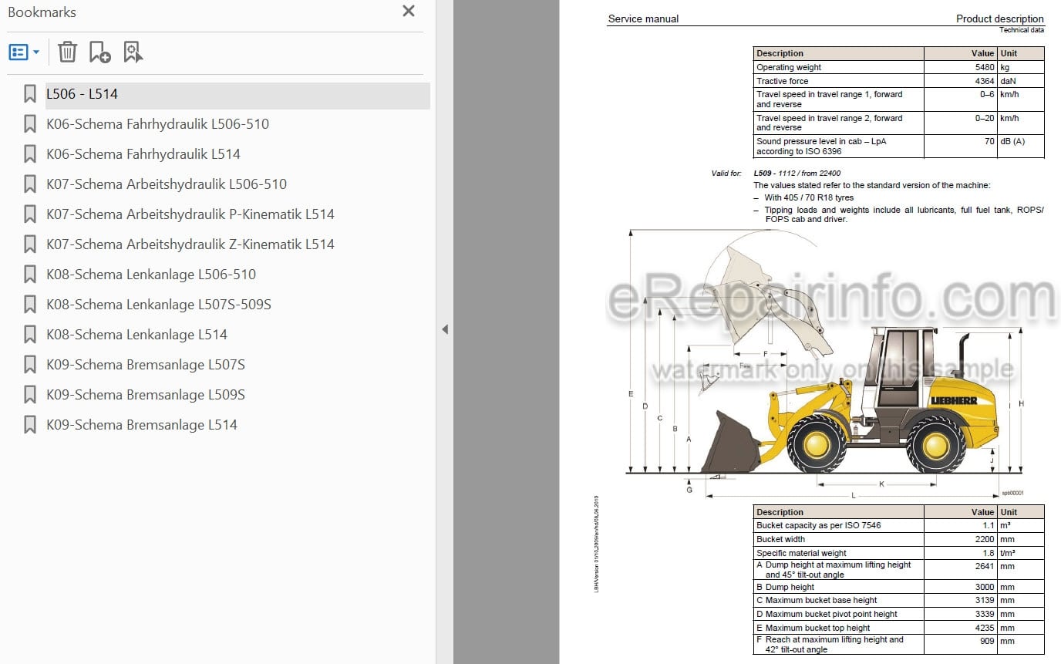The width and height of the screenshot is (1061, 664).
Task: Click 'E Maximum bucket top height' row
Action: [898, 628]
